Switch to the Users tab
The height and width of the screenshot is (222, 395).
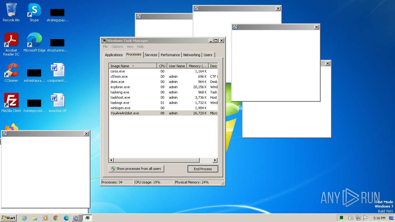coord(208,55)
